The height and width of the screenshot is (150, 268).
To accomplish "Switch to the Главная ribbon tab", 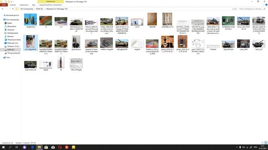I will [x=13, y=5].
